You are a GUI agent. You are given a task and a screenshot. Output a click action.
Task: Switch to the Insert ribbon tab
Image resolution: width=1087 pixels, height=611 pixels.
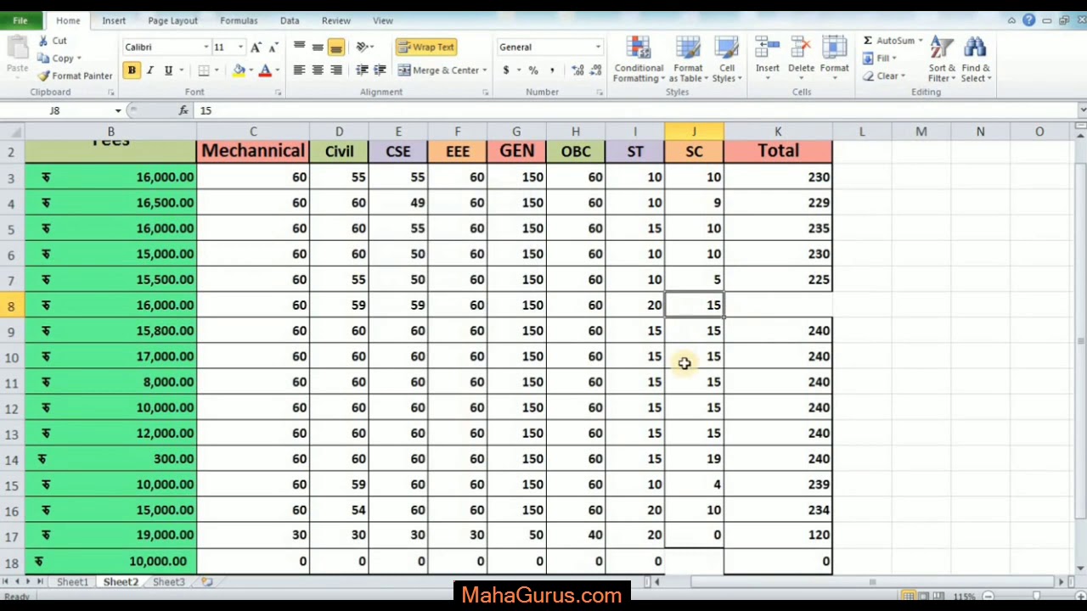click(114, 20)
